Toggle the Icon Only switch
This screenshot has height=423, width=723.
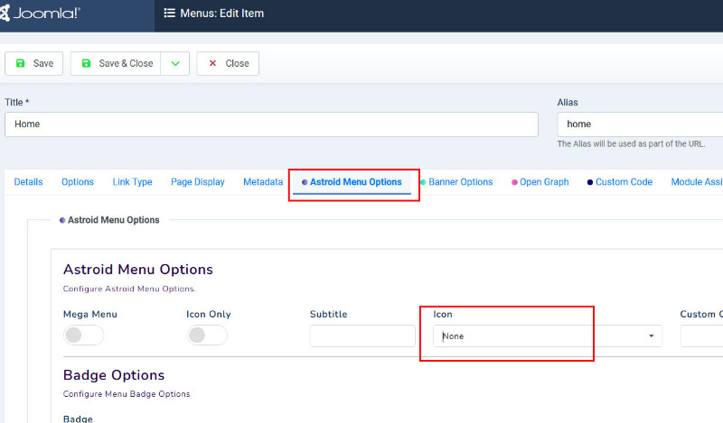coord(207,336)
